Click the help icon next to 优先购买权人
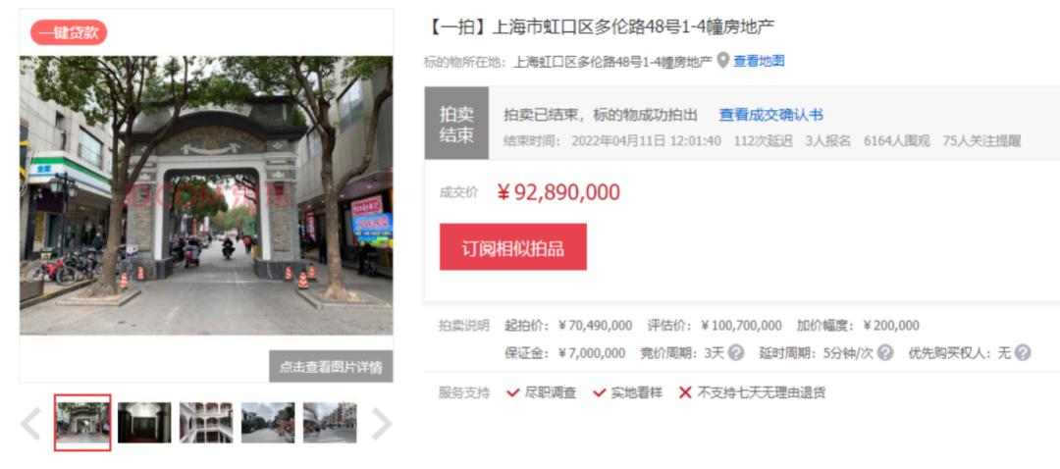The width and height of the screenshot is (1060, 469). point(1023,353)
